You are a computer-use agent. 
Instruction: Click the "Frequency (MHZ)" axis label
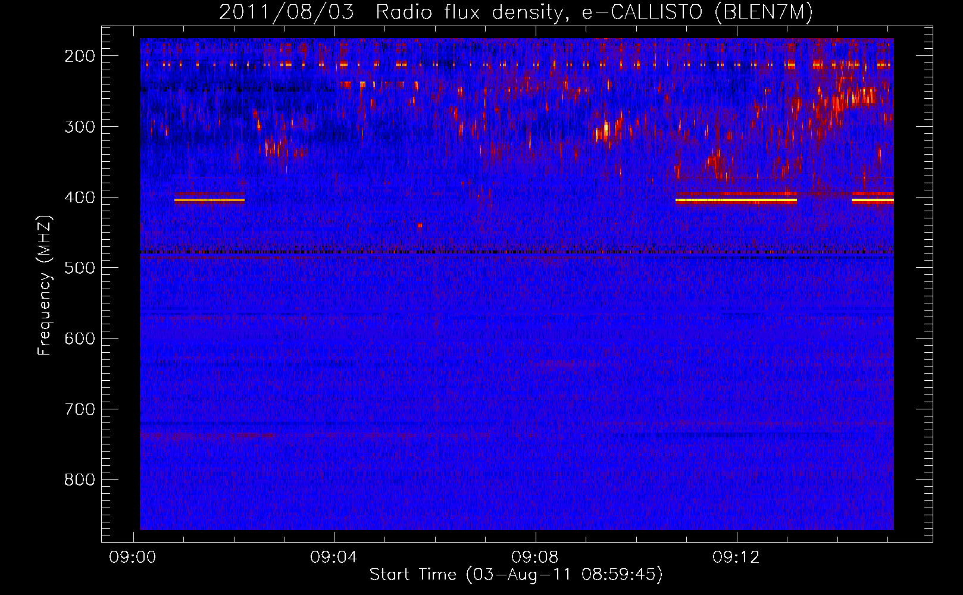pyautogui.click(x=44, y=286)
